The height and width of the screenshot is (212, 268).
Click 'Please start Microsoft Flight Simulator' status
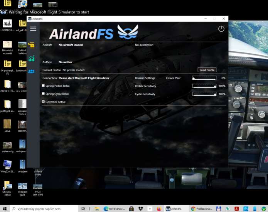(84, 78)
